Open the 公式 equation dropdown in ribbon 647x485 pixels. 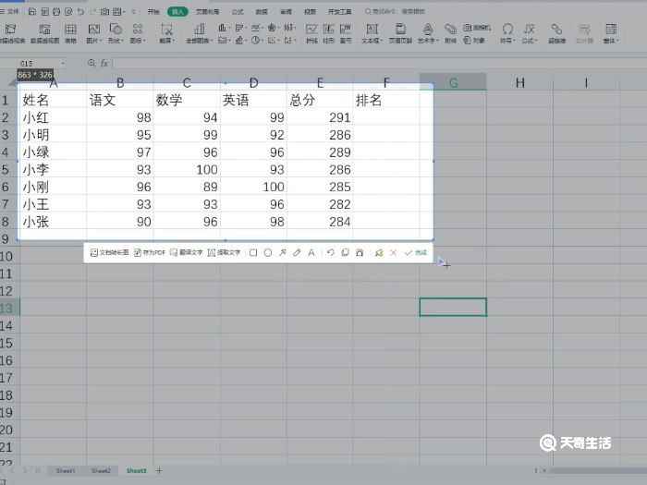pyautogui.click(x=530, y=33)
